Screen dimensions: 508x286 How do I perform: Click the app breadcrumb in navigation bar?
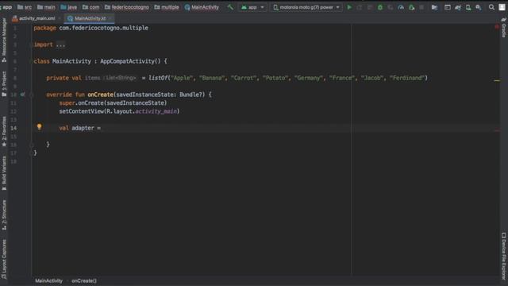[x=6, y=7]
